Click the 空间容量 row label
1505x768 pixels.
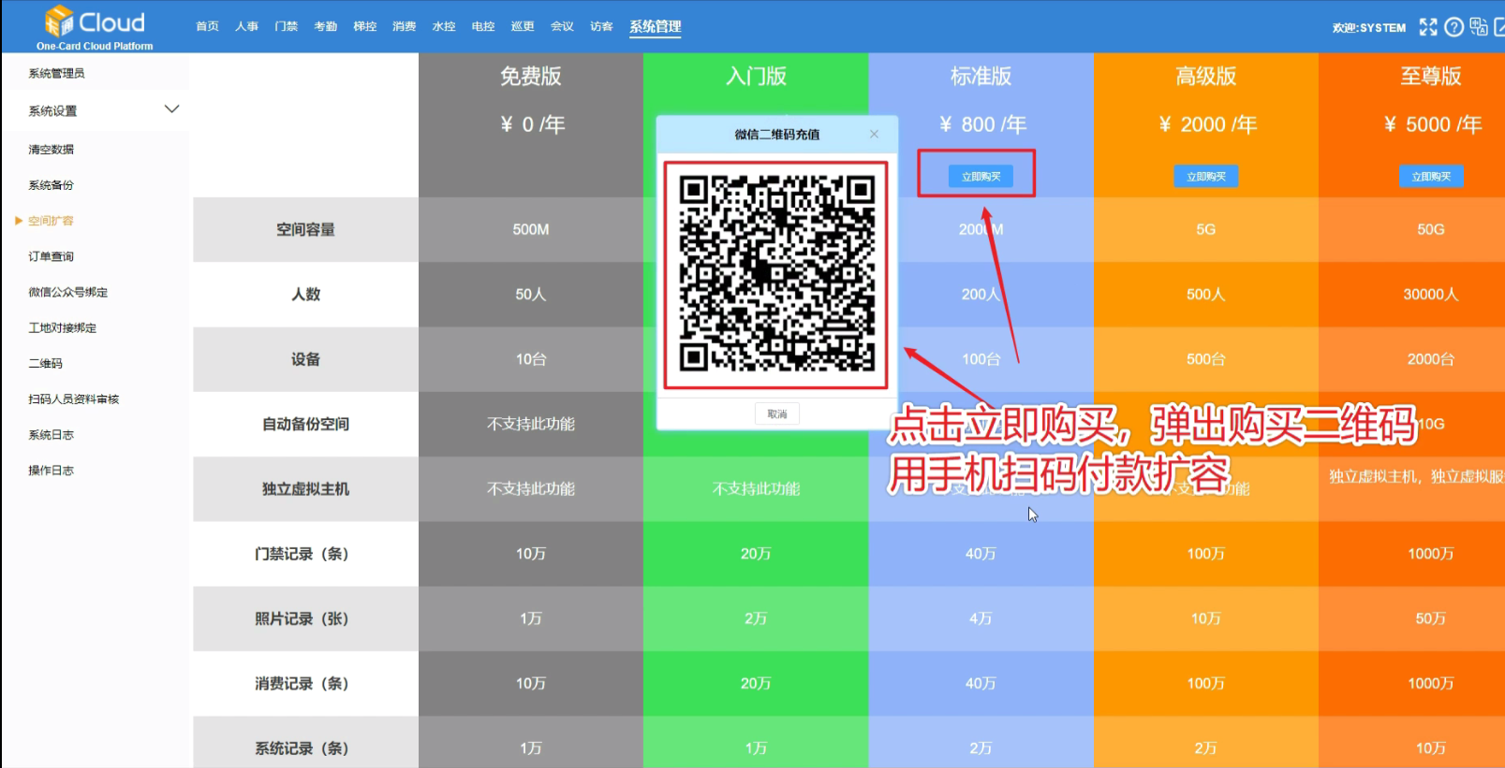point(305,229)
